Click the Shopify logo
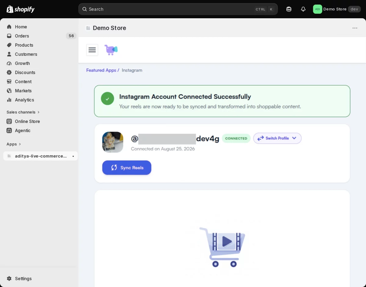Image resolution: width=366 pixels, height=287 pixels. pyautogui.click(x=20, y=9)
